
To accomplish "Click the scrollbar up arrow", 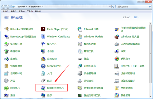I will tap(150, 23).
